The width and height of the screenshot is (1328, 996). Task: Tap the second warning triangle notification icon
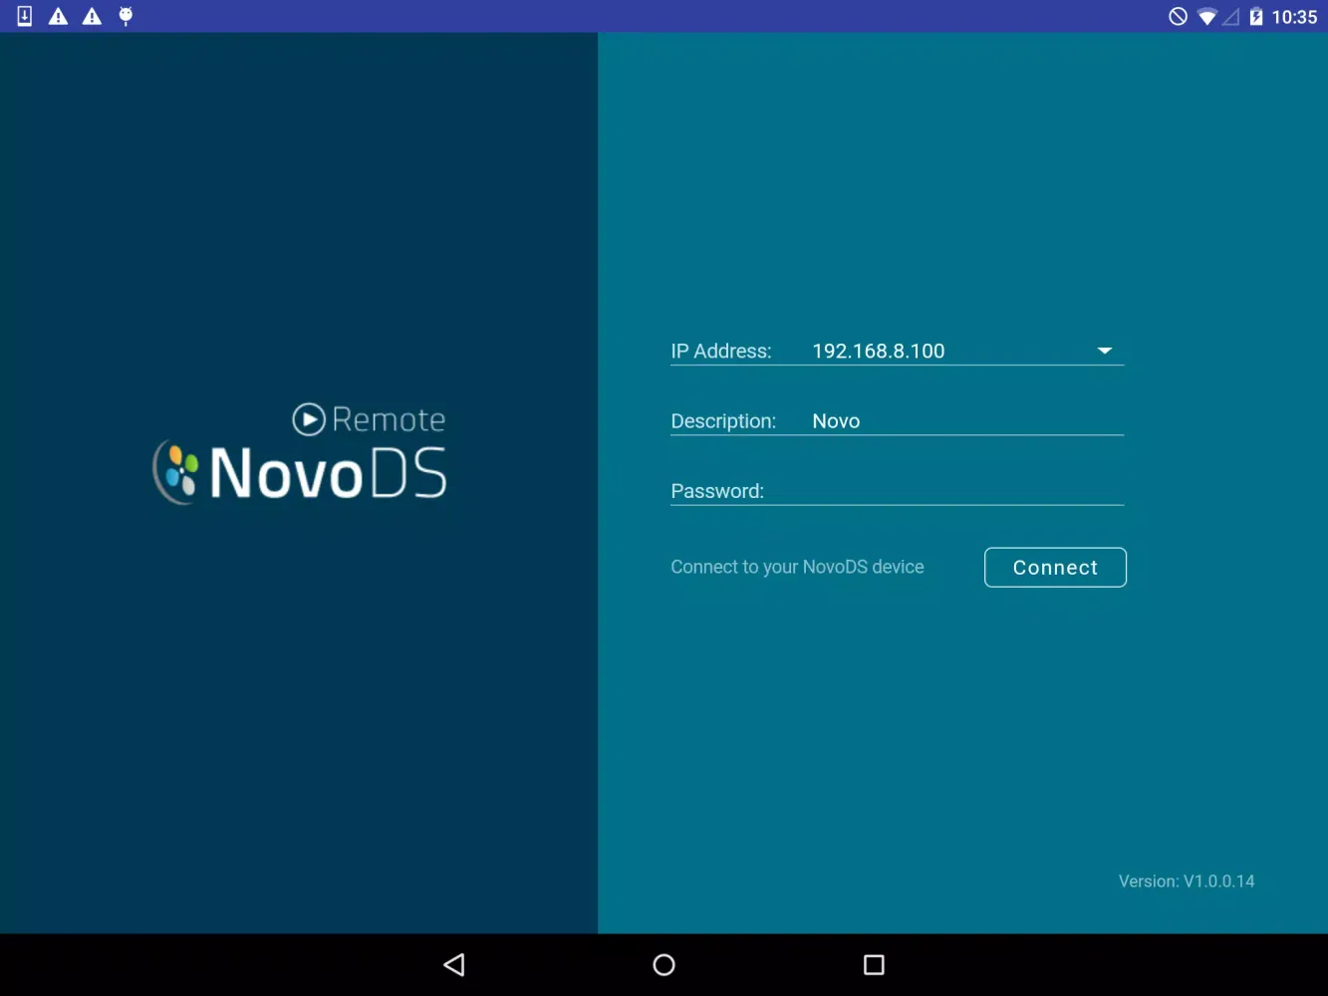click(92, 16)
